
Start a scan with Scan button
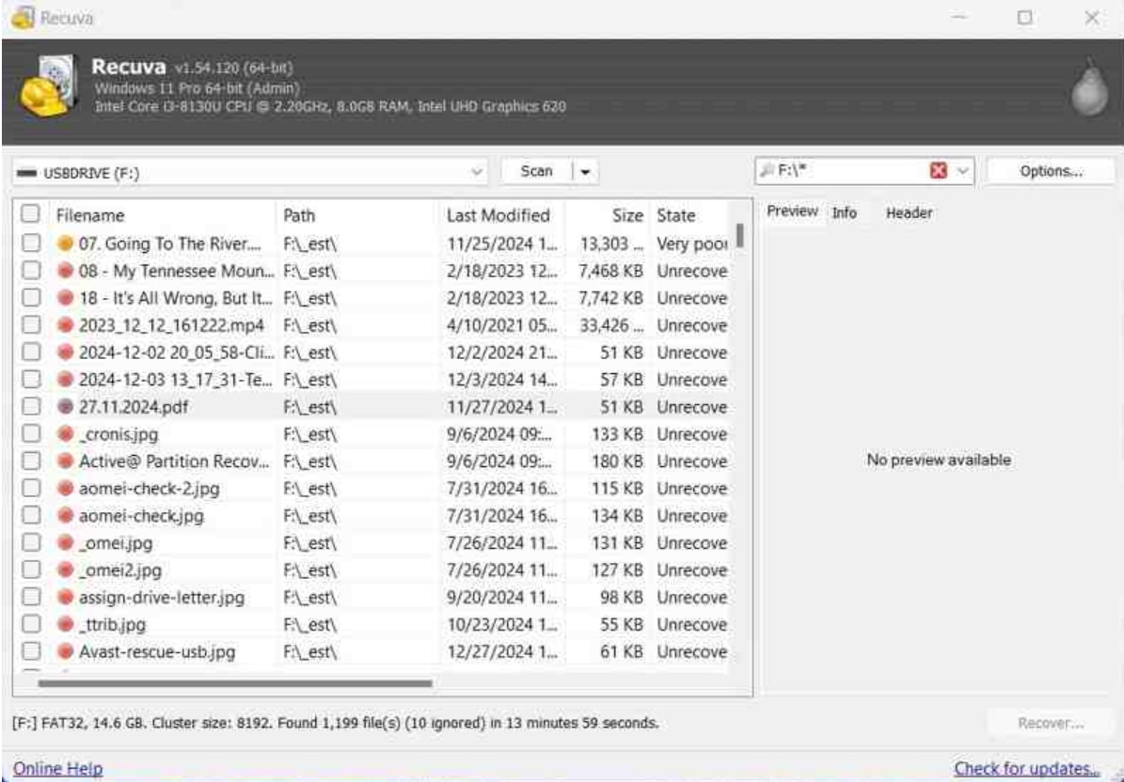536,172
